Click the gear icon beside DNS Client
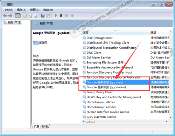 point(84,53)
